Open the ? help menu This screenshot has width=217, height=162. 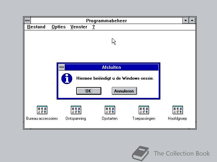(94, 27)
